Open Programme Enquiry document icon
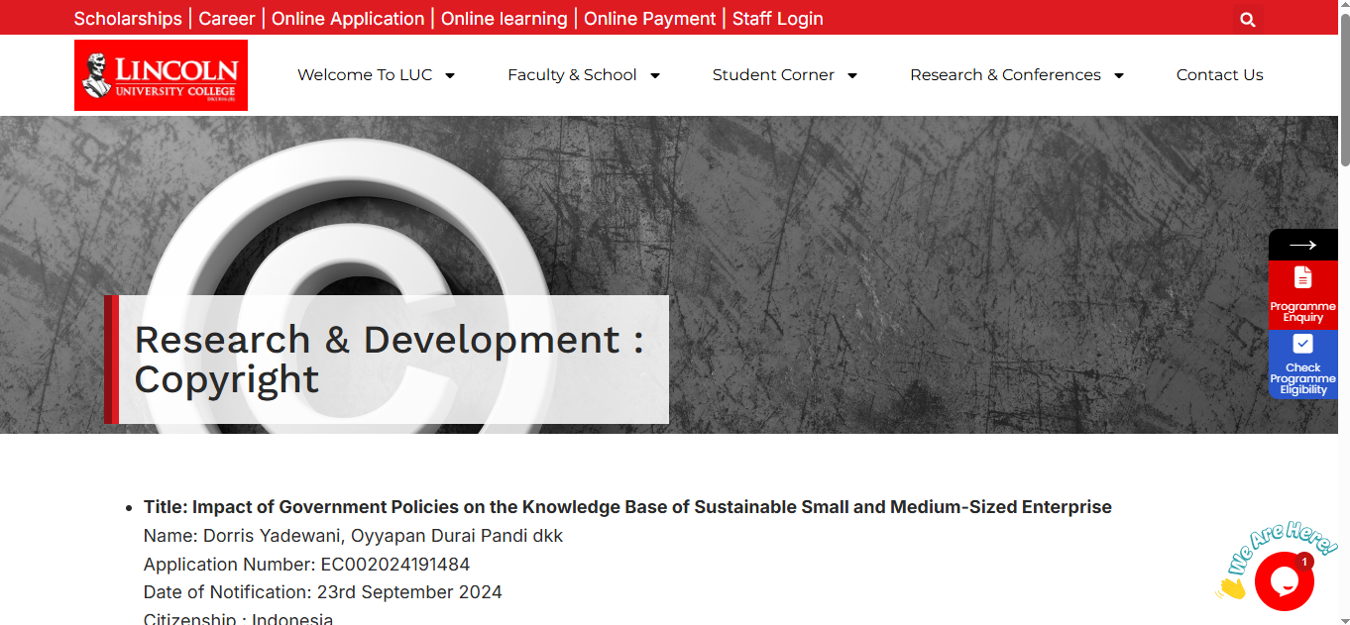The height and width of the screenshot is (625, 1350). 1302,277
